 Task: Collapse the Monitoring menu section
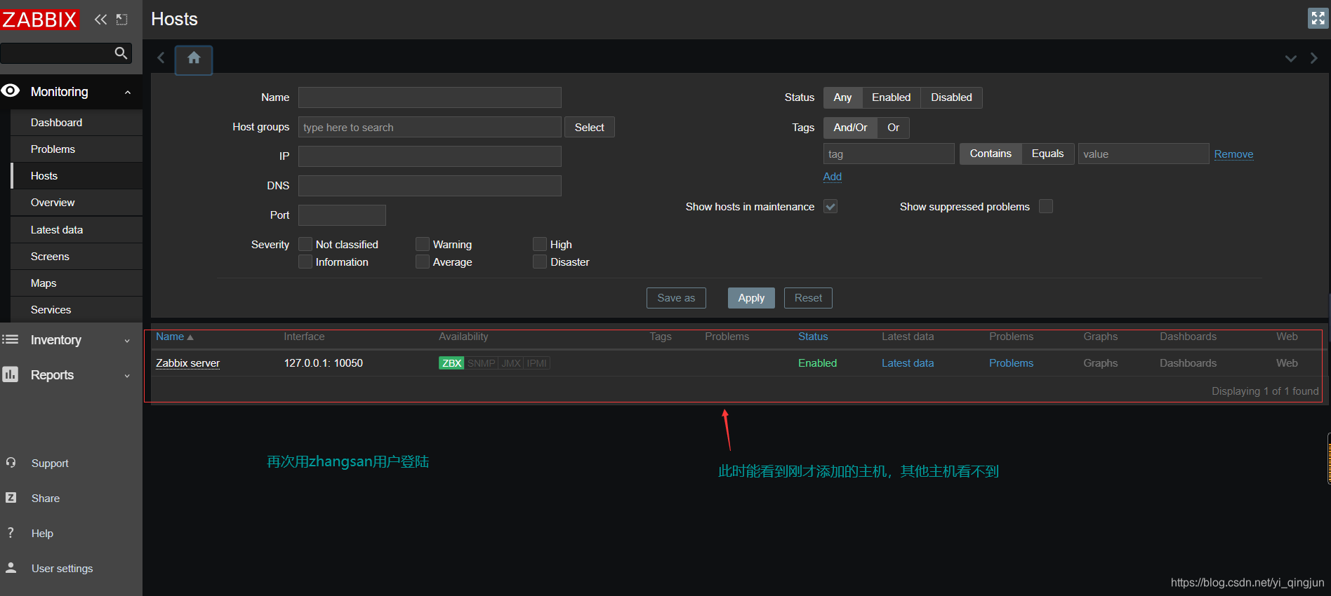click(128, 92)
